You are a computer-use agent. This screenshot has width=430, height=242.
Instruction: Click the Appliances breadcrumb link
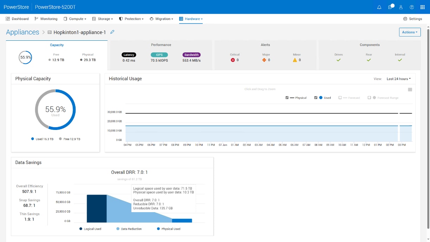click(x=22, y=32)
